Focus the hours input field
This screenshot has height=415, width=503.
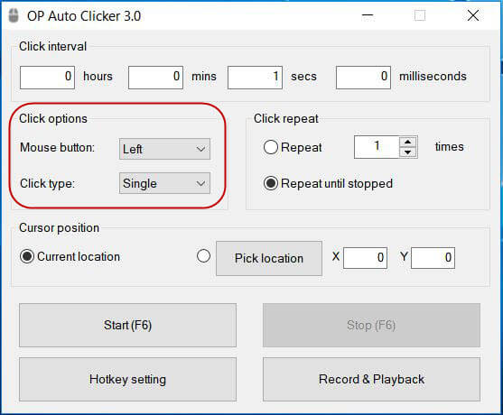[47, 78]
